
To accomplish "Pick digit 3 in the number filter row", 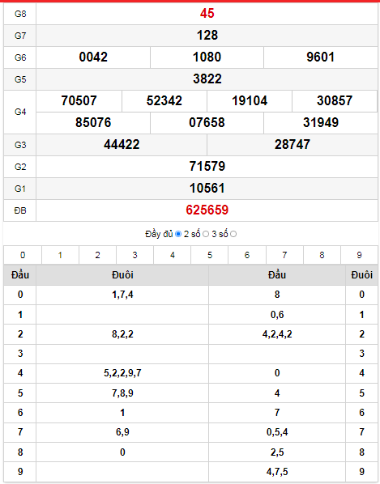I will click(135, 255).
